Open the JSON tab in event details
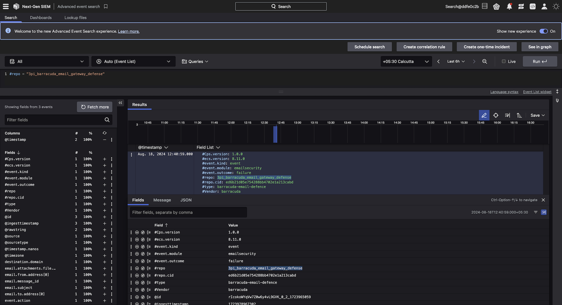This screenshot has height=305, width=562. tap(186, 200)
